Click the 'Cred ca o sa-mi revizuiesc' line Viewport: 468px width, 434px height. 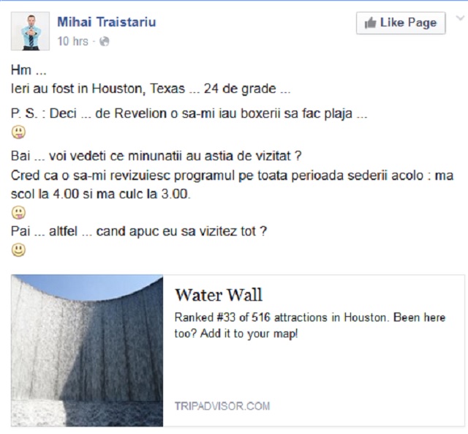click(x=233, y=185)
